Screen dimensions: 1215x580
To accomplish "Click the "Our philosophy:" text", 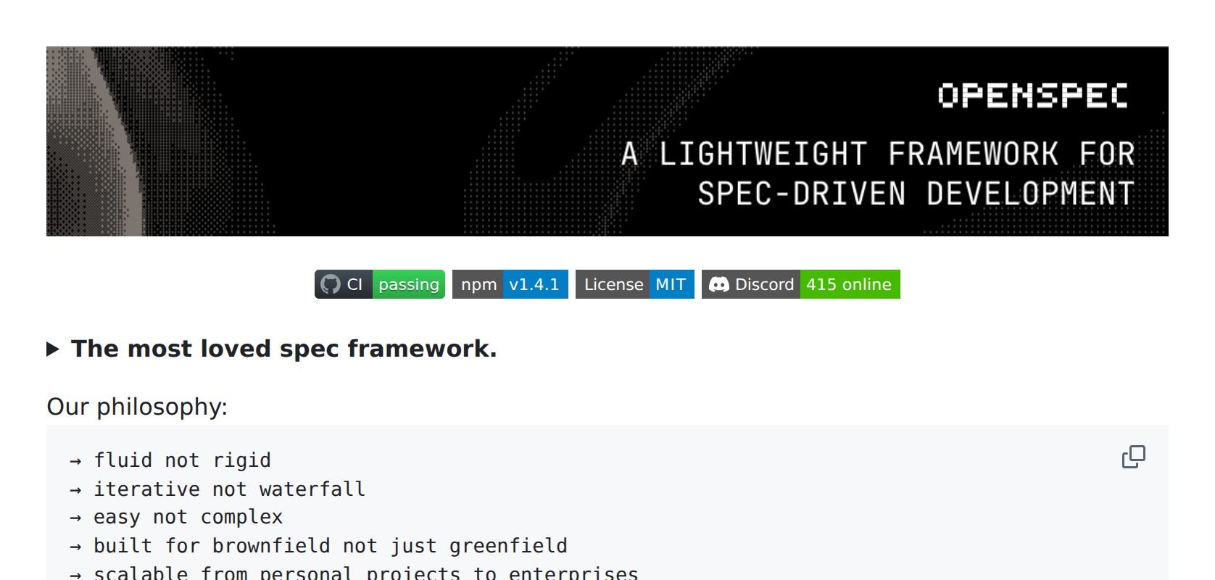I will [137, 407].
